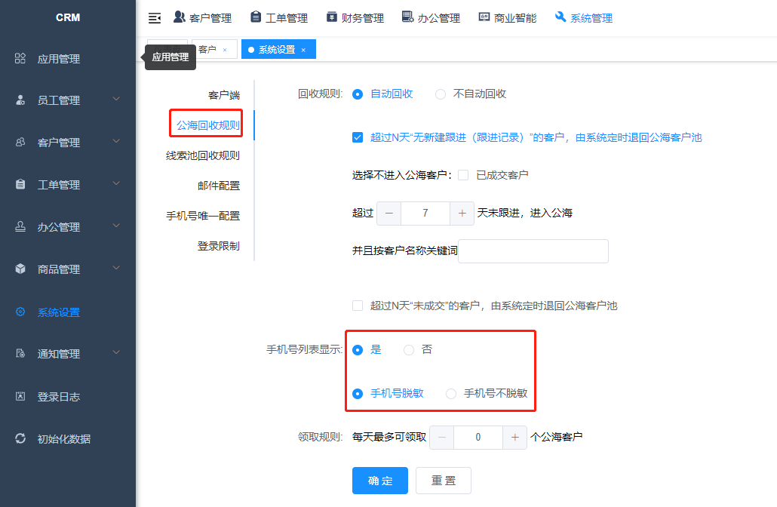Increase the 7-day follow-up value with plus

tap(462, 214)
